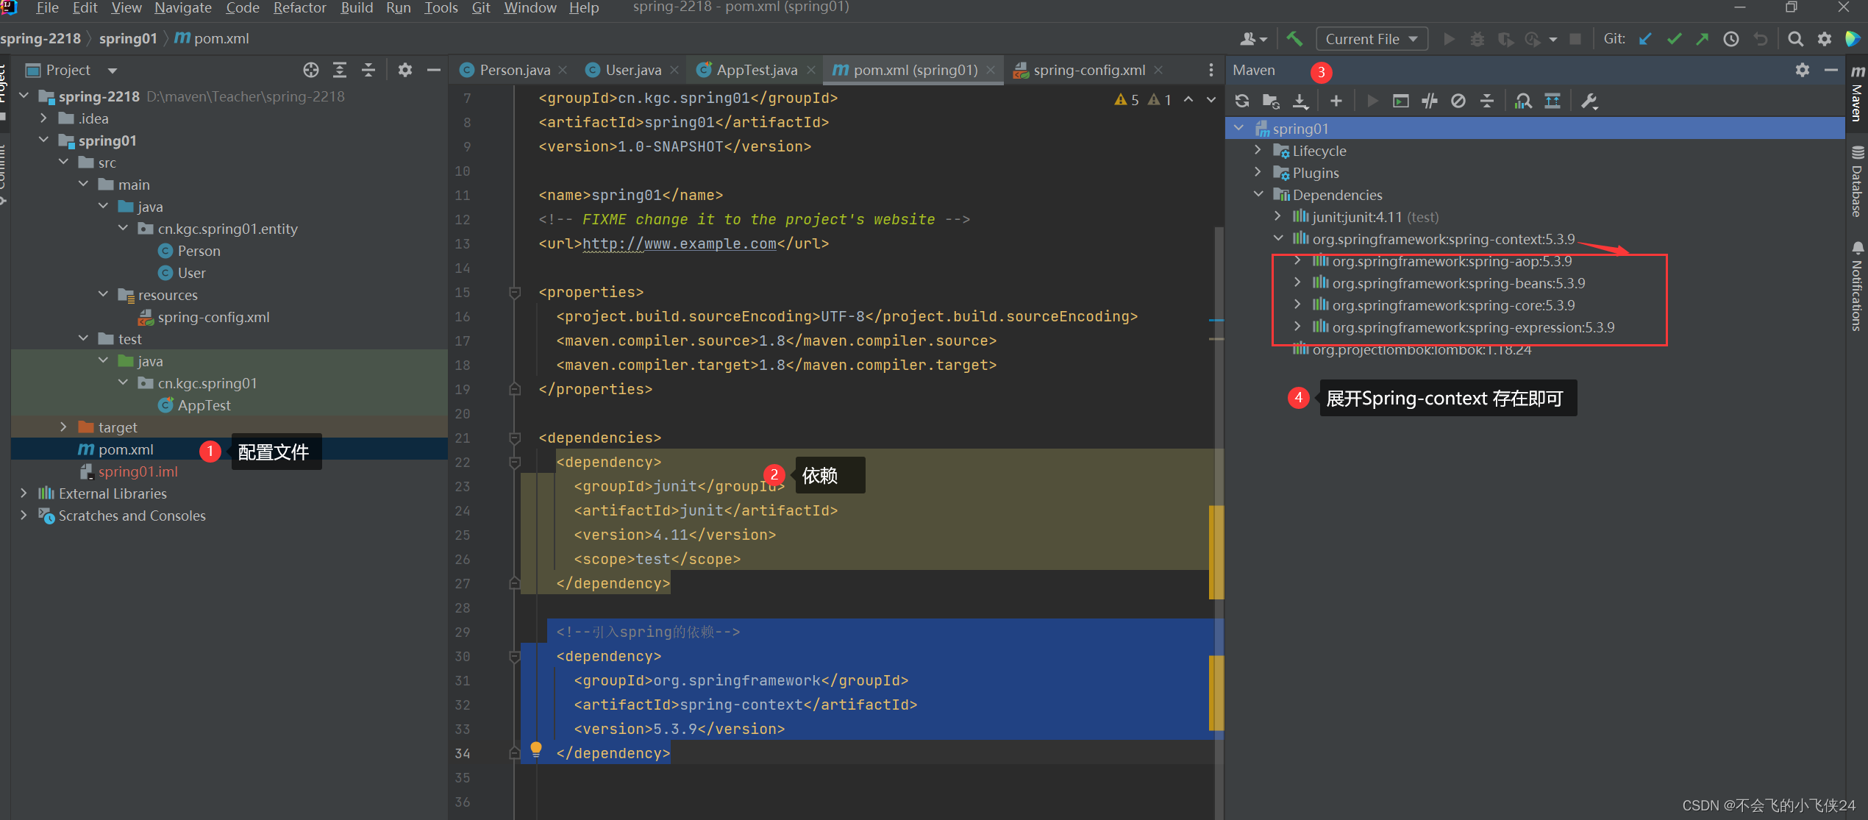Open IDE settings gear in top toolbar
1868x820 pixels.
pos(1825,39)
